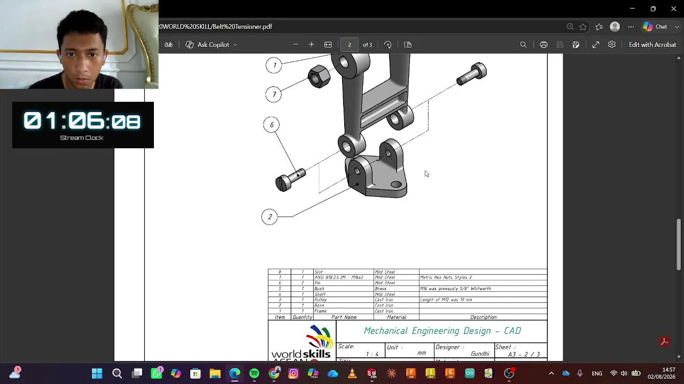The height and width of the screenshot is (384, 684).
Task: Click the balloon labeled 2 in drawing
Action: click(270, 217)
